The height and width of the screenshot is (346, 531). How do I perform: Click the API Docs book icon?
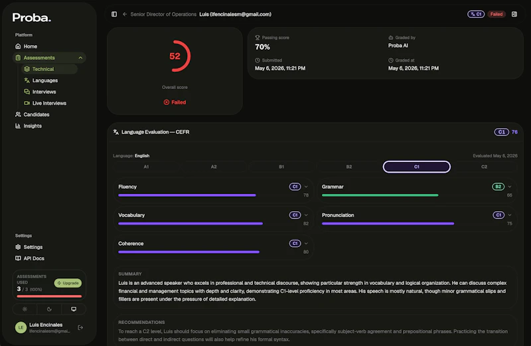pyautogui.click(x=18, y=258)
